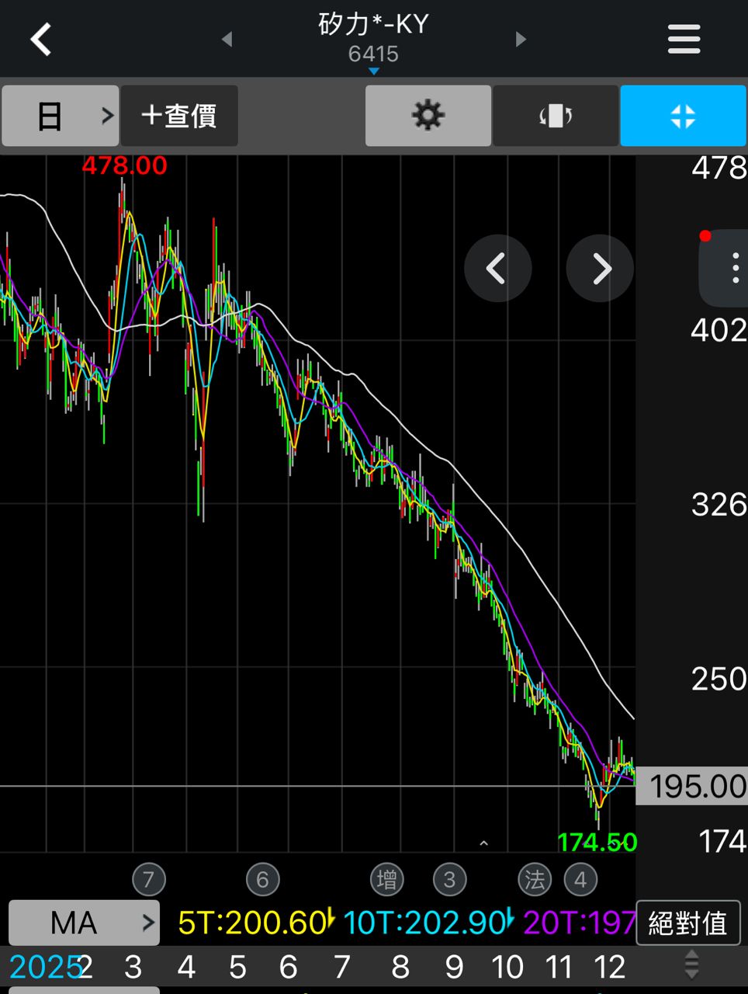Open the MA indicator selector
Viewport: 748px width, 994px height.
point(84,923)
